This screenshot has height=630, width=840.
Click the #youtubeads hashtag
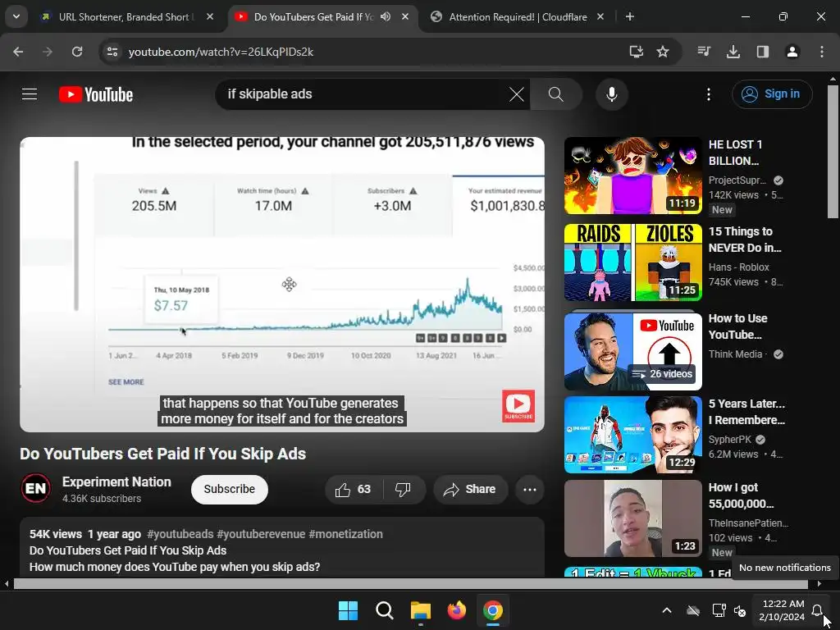pyautogui.click(x=180, y=534)
